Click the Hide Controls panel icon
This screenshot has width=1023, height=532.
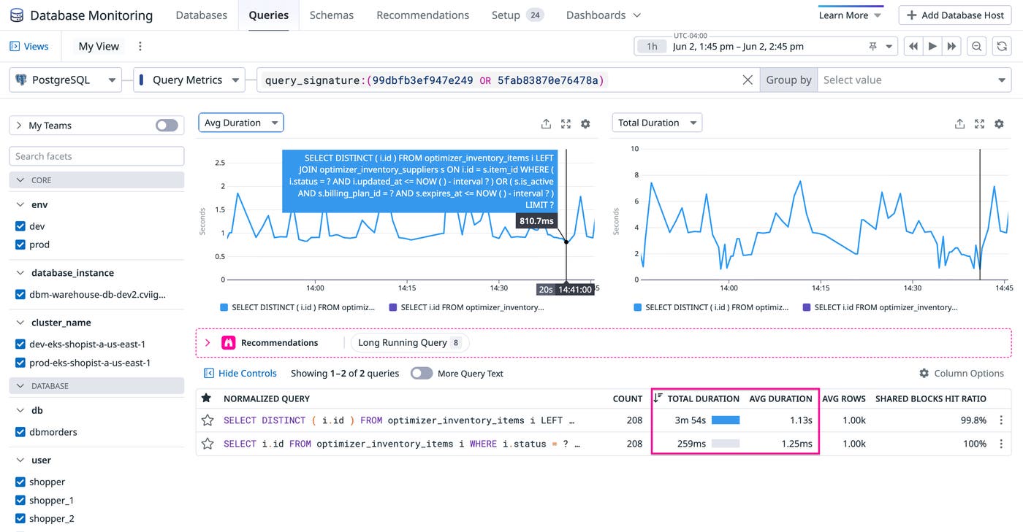pos(208,373)
